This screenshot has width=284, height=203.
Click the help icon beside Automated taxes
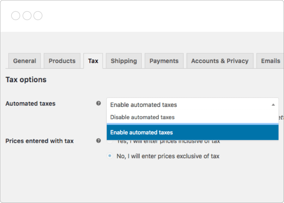click(x=99, y=103)
